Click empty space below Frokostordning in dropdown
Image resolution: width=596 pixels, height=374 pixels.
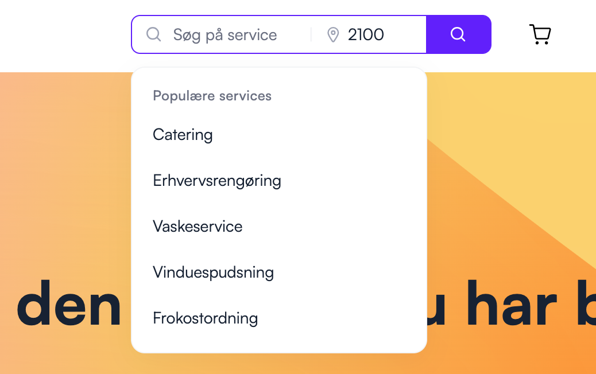(278, 341)
